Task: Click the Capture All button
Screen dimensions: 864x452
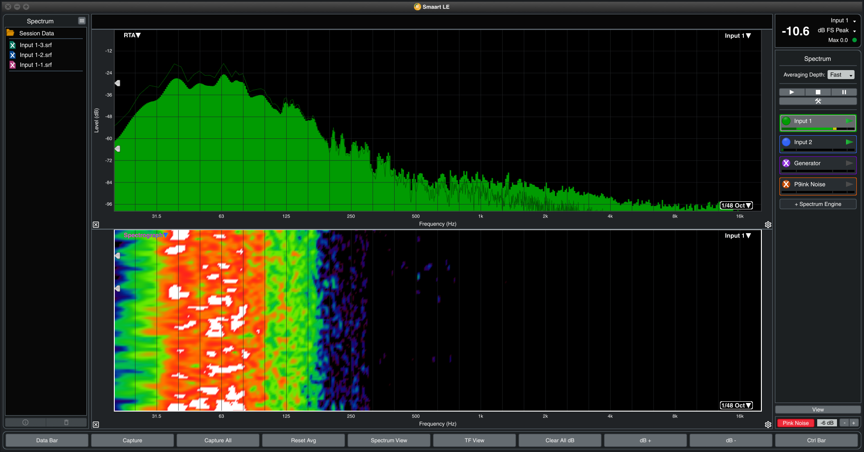Action: (x=218, y=440)
